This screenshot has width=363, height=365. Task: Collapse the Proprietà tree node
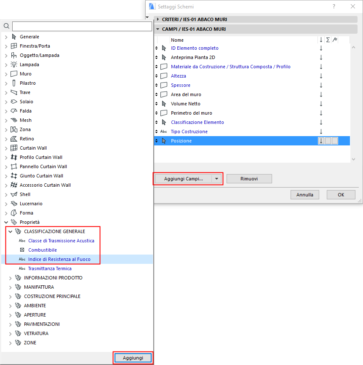tap(6, 222)
